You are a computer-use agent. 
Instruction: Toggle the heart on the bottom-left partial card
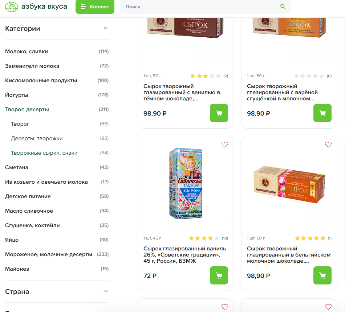coord(225,307)
